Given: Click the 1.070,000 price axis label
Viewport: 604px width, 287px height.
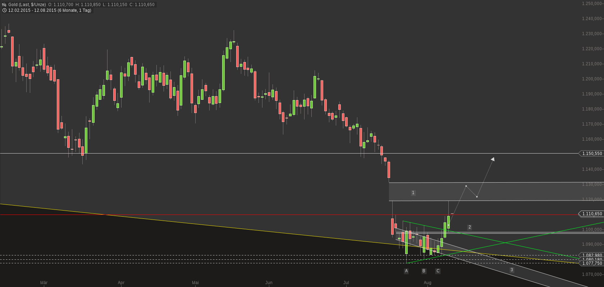Looking at the screenshot, I should click(592, 274).
